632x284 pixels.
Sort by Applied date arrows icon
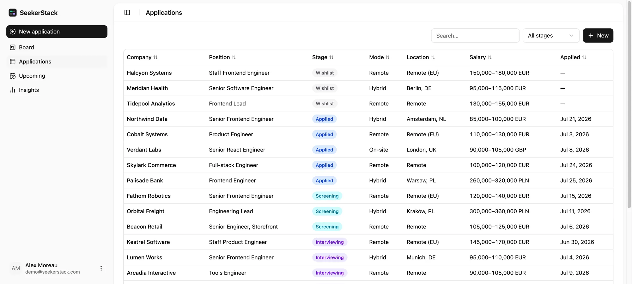point(584,57)
